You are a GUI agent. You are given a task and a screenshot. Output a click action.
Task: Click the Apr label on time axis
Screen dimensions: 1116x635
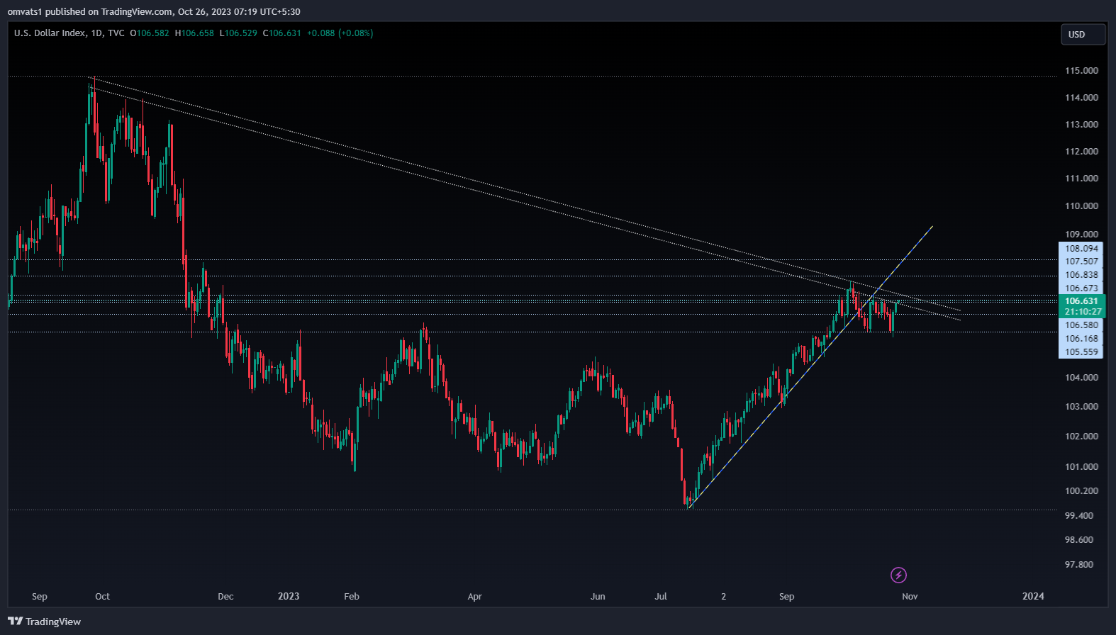pos(474,596)
